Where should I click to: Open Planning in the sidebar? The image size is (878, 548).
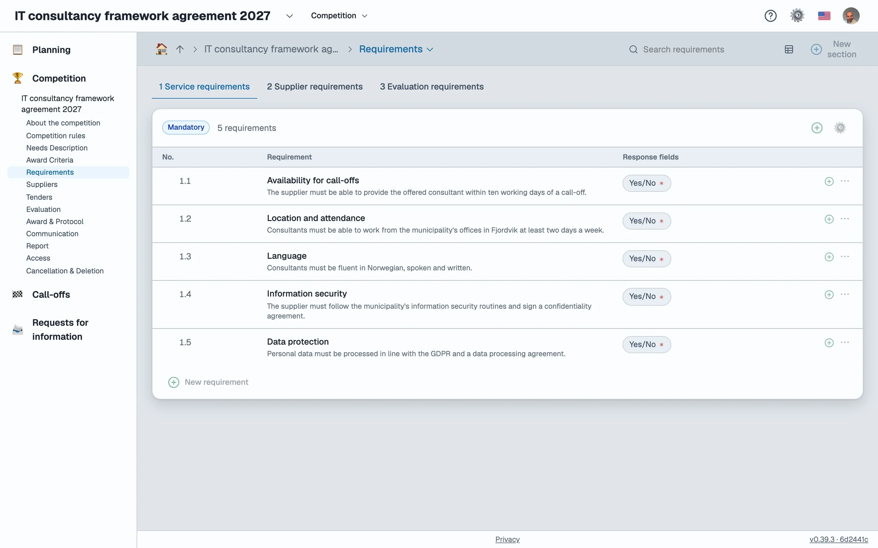(x=51, y=50)
